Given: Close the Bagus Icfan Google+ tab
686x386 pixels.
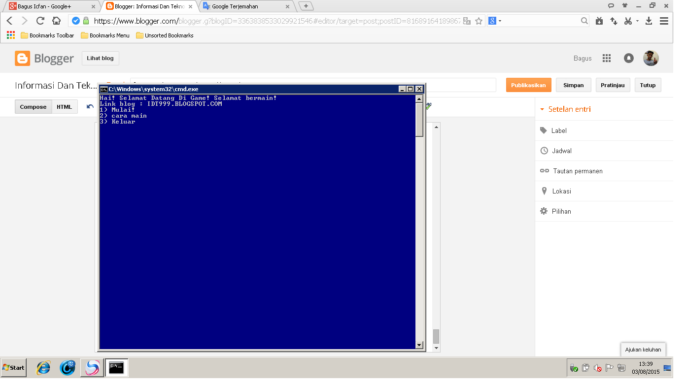Looking at the screenshot, I should pos(93,6).
